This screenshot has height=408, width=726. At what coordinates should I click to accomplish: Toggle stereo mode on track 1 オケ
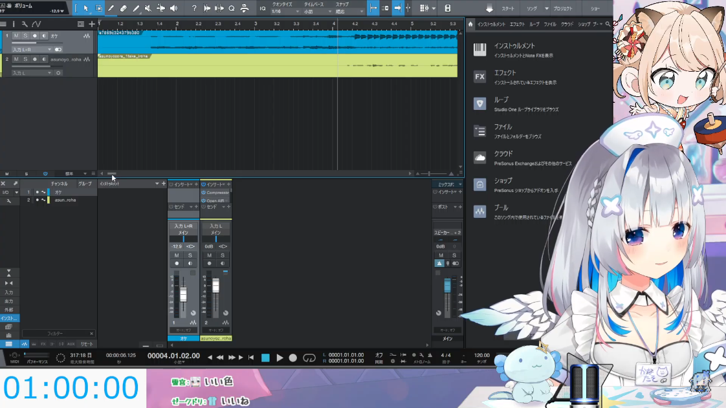pyautogui.click(x=58, y=49)
